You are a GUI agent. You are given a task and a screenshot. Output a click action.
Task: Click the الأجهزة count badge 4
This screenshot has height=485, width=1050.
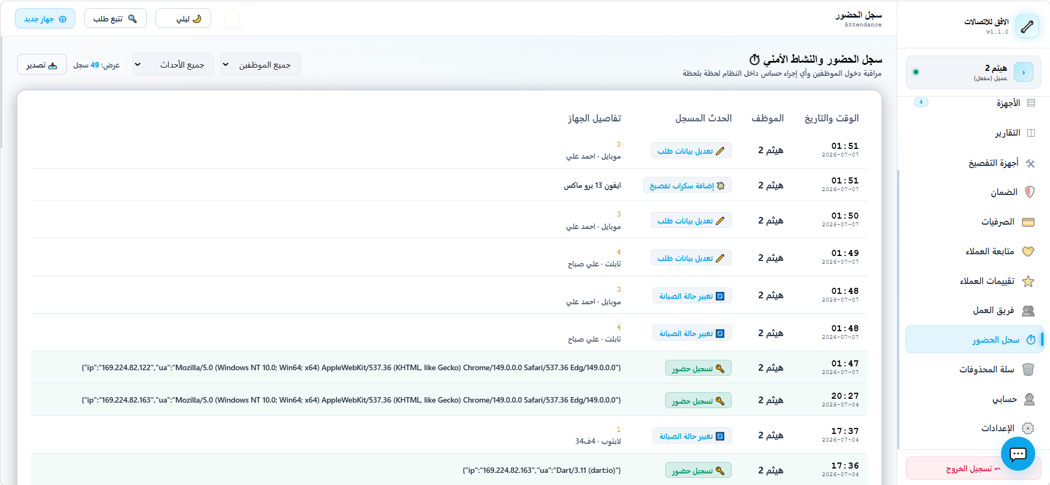(x=921, y=102)
